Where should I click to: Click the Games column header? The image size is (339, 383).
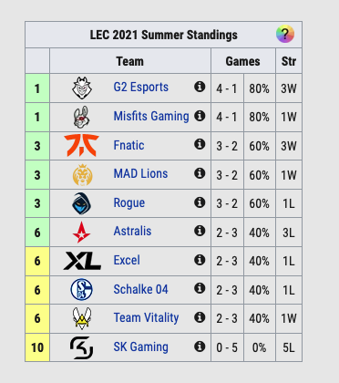click(x=243, y=61)
